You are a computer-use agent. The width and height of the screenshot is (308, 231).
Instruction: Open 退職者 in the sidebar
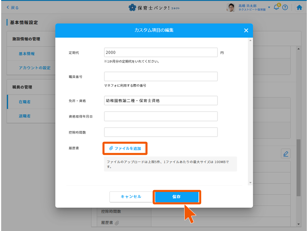click(25, 116)
